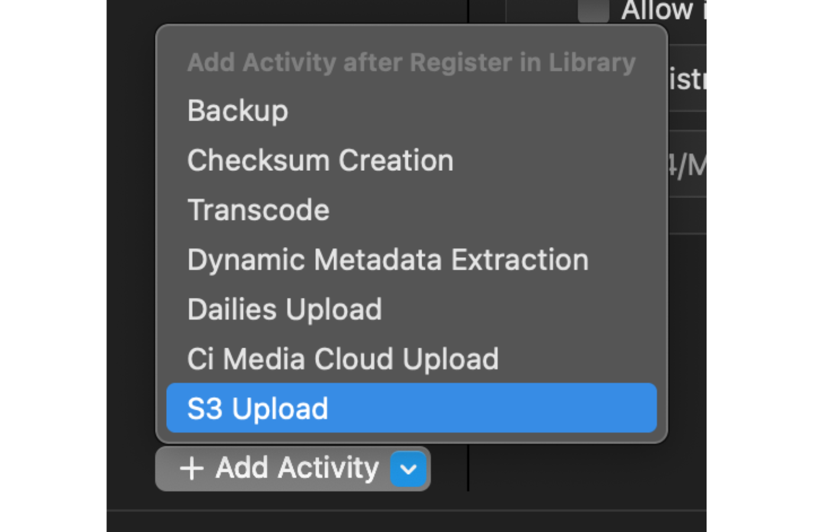Click the truncated "4/M" value field
813x532 pixels.
pyautogui.click(x=687, y=166)
